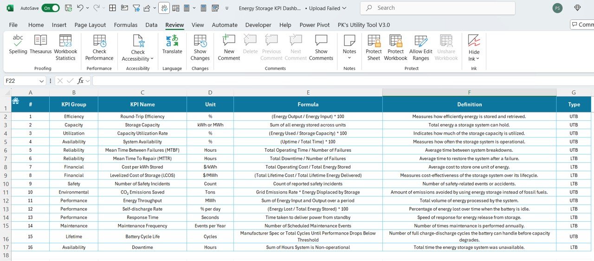Click the Excel logo icon in title bar
Screen dimensions: 594x261
click(10, 8)
